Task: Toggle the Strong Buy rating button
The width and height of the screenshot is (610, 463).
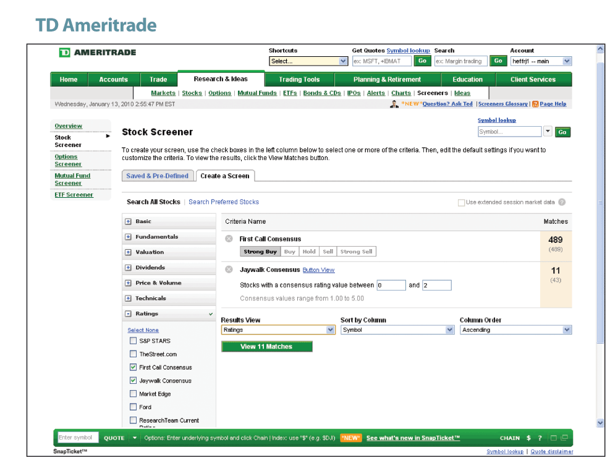Action: pyautogui.click(x=260, y=252)
